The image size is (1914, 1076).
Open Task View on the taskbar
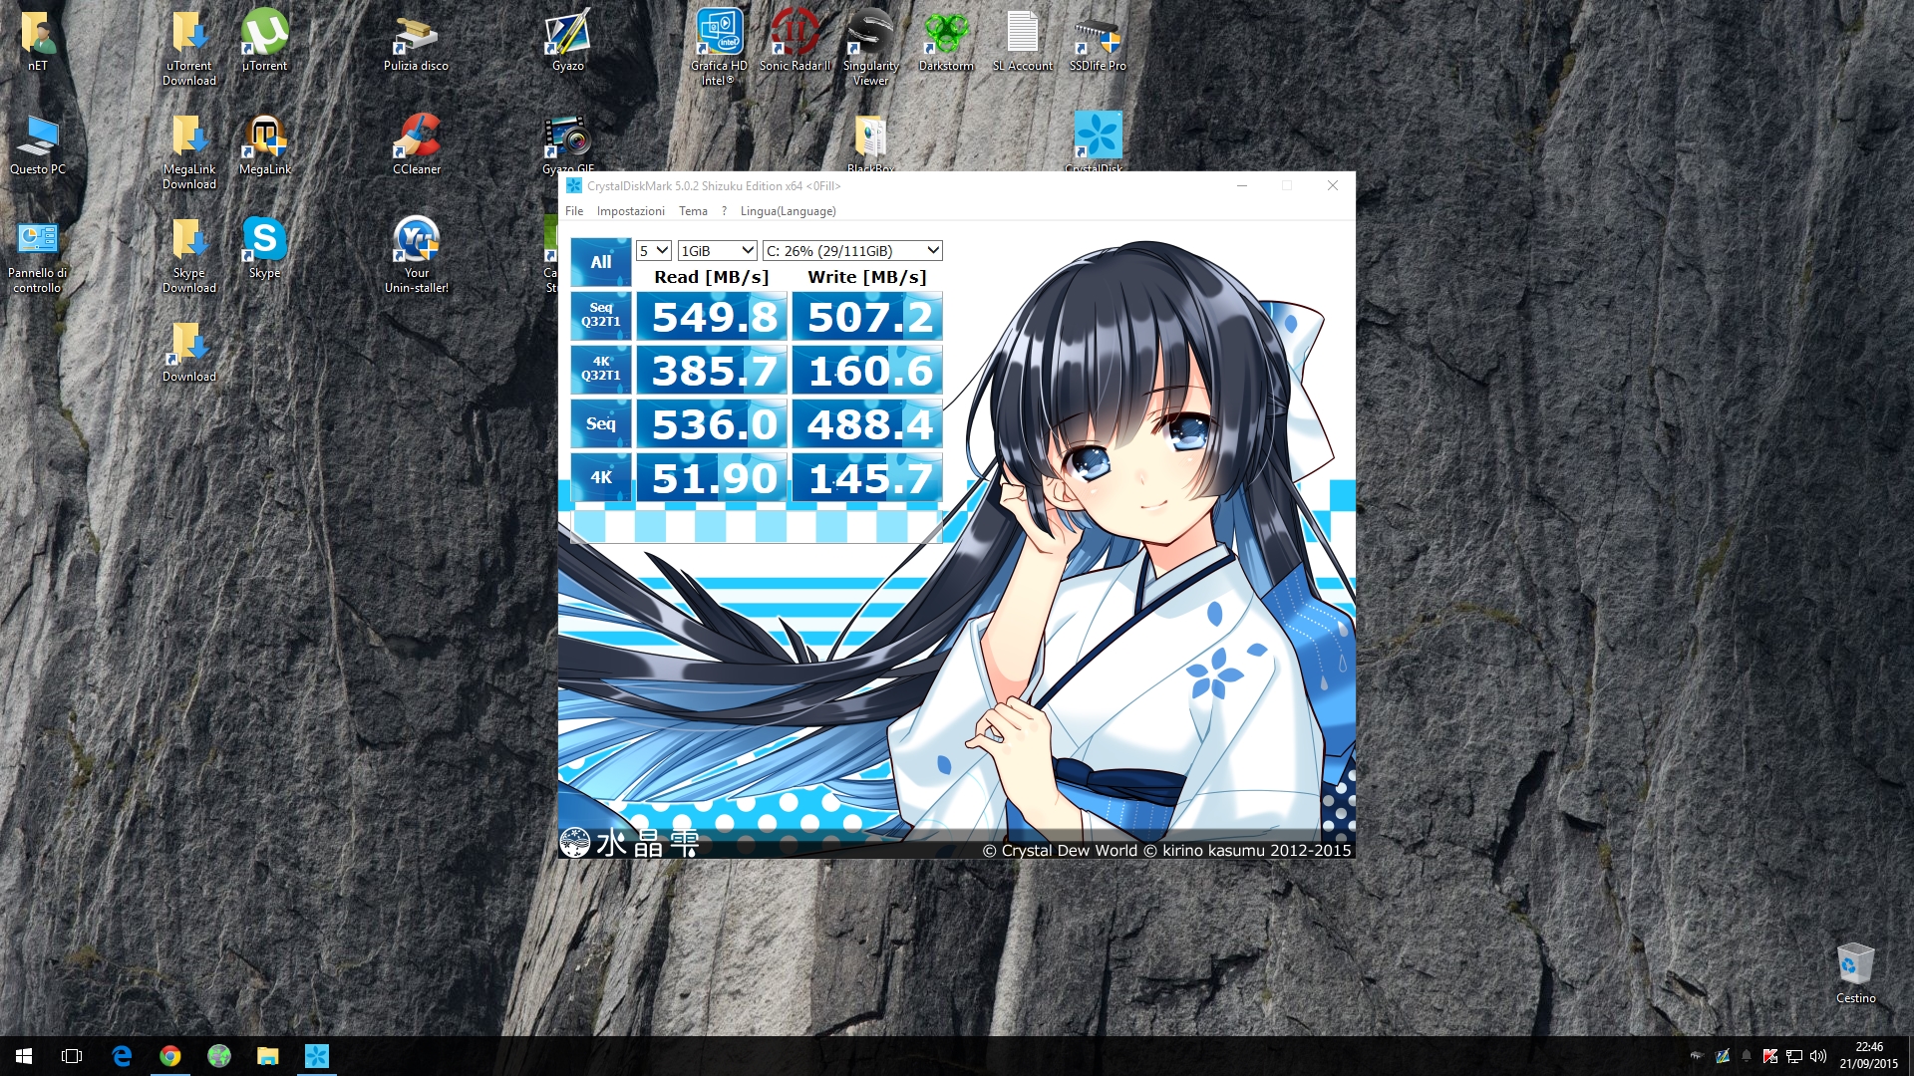72,1056
